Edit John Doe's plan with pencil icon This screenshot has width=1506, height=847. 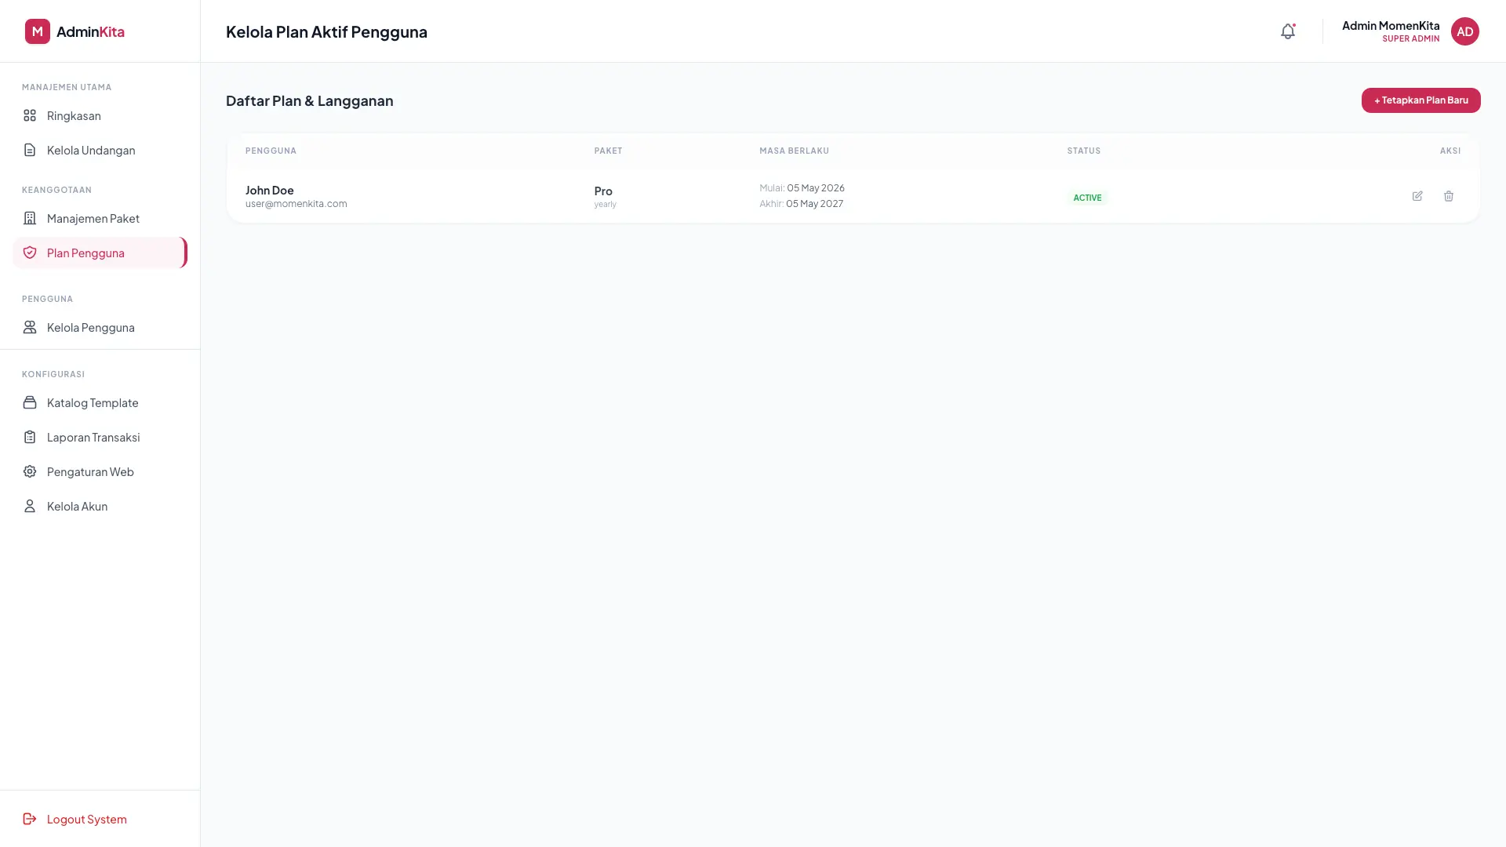click(x=1417, y=196)
